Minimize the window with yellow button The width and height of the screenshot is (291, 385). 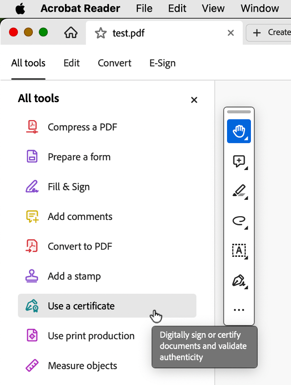pos(28,32)
